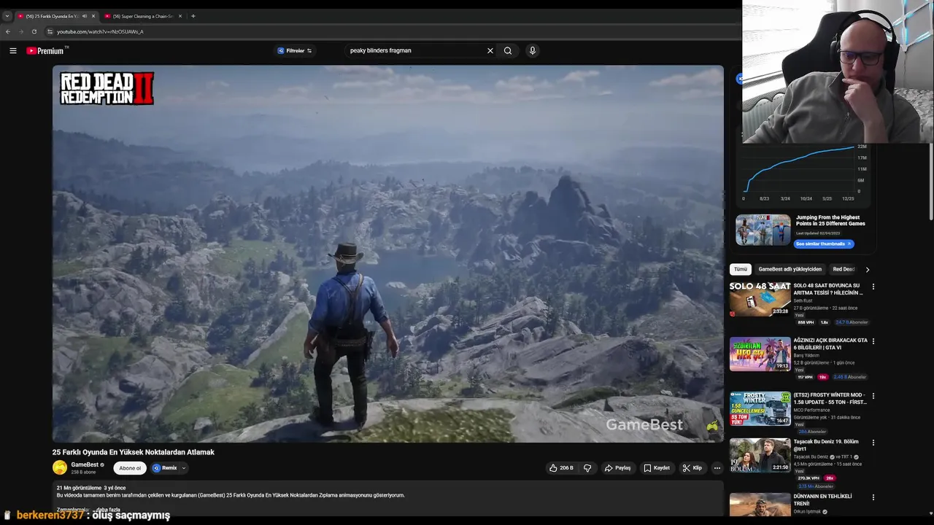Click the 'peaky blinders fragman' search field
934x525 pixels.
(x=416, y=50)
